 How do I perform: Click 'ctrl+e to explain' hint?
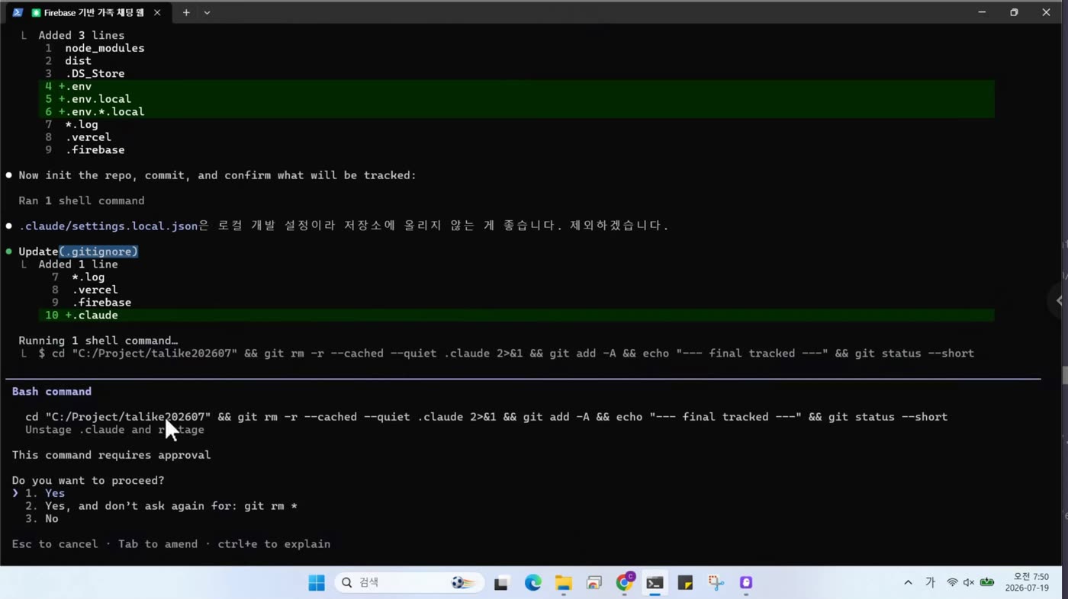tap(274, 544)
